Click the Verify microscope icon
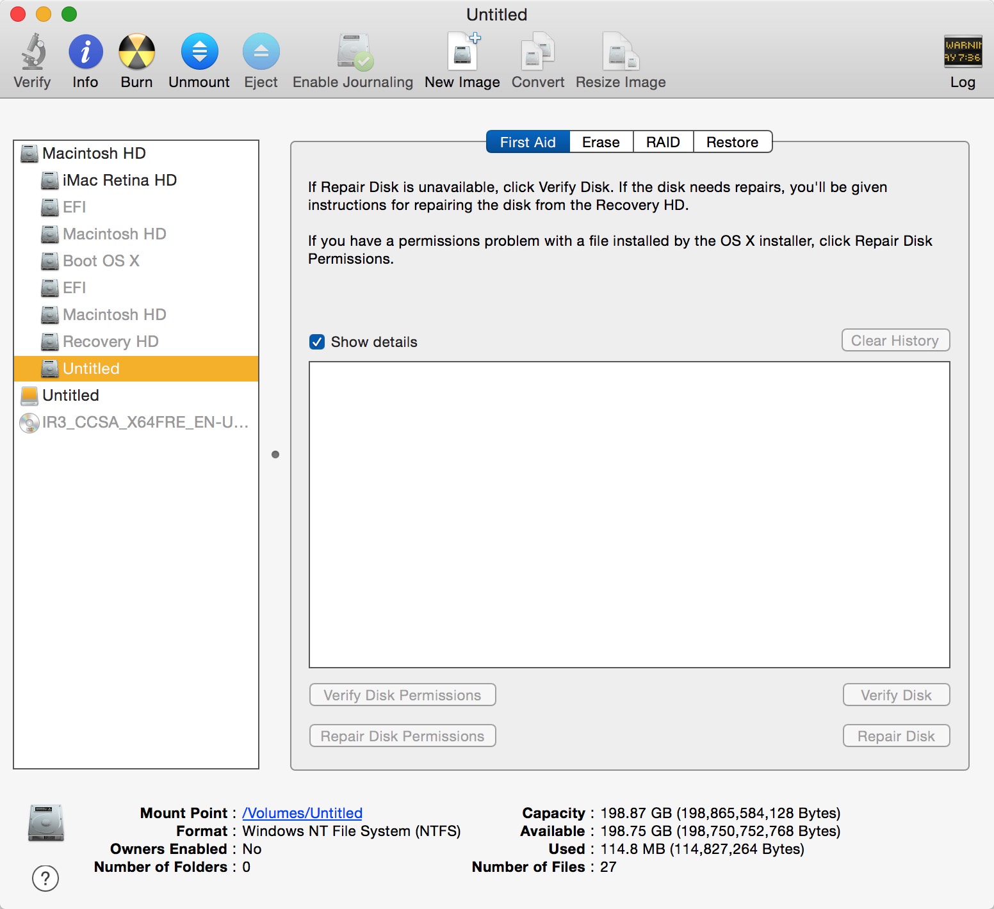Image resolution: width=994 pixels, height=909 pixels. point(32,52)
